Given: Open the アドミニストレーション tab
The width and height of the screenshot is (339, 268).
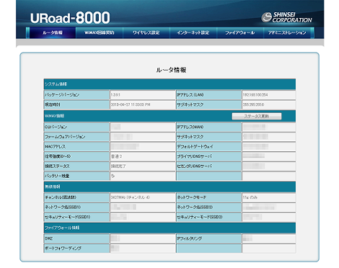Looking at the screenshot, I should point(287,32).
